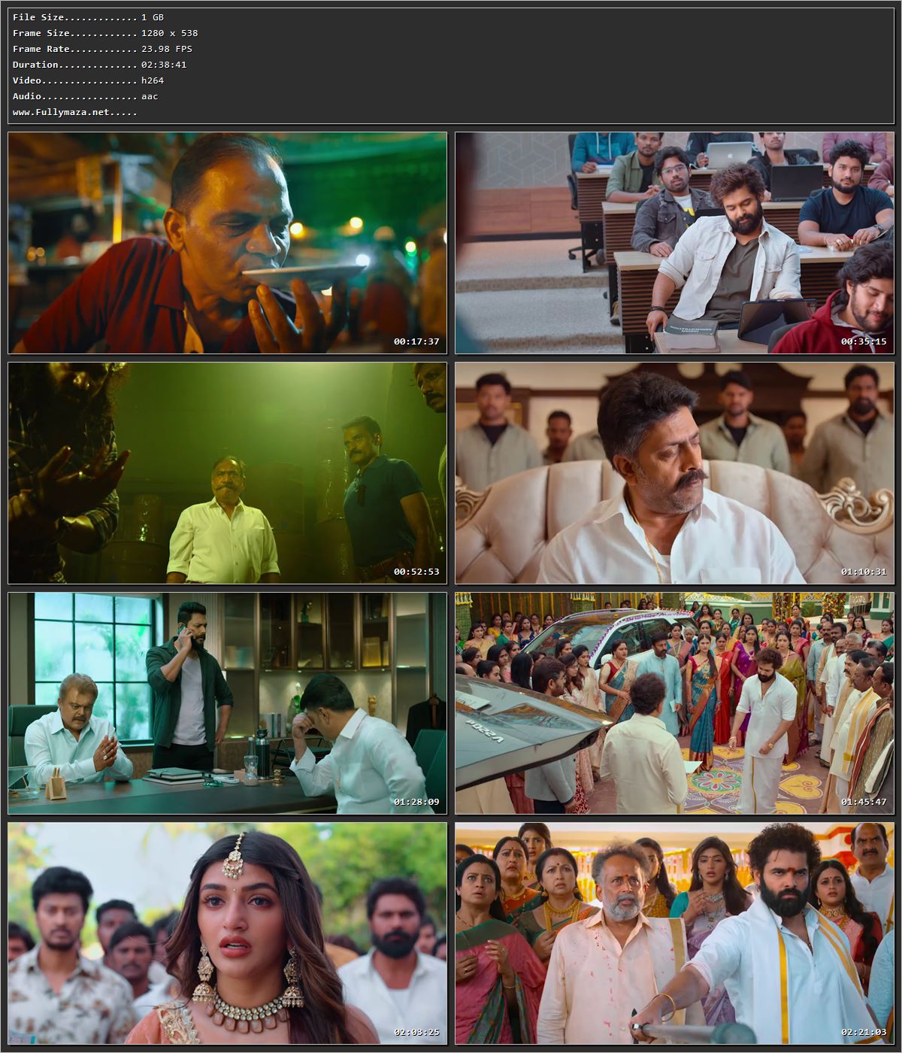Open the thumbnail at timestamp 00:35:15
This screenshot has width=902, height=1053.
pyautogui.click(x=674, y=243)
